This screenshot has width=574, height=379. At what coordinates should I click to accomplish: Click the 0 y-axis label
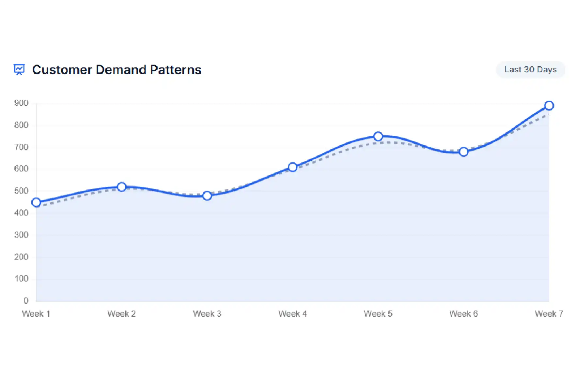pos(26,300)
